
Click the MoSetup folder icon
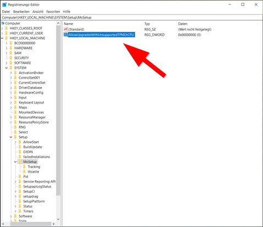click(x=20, y=162)
